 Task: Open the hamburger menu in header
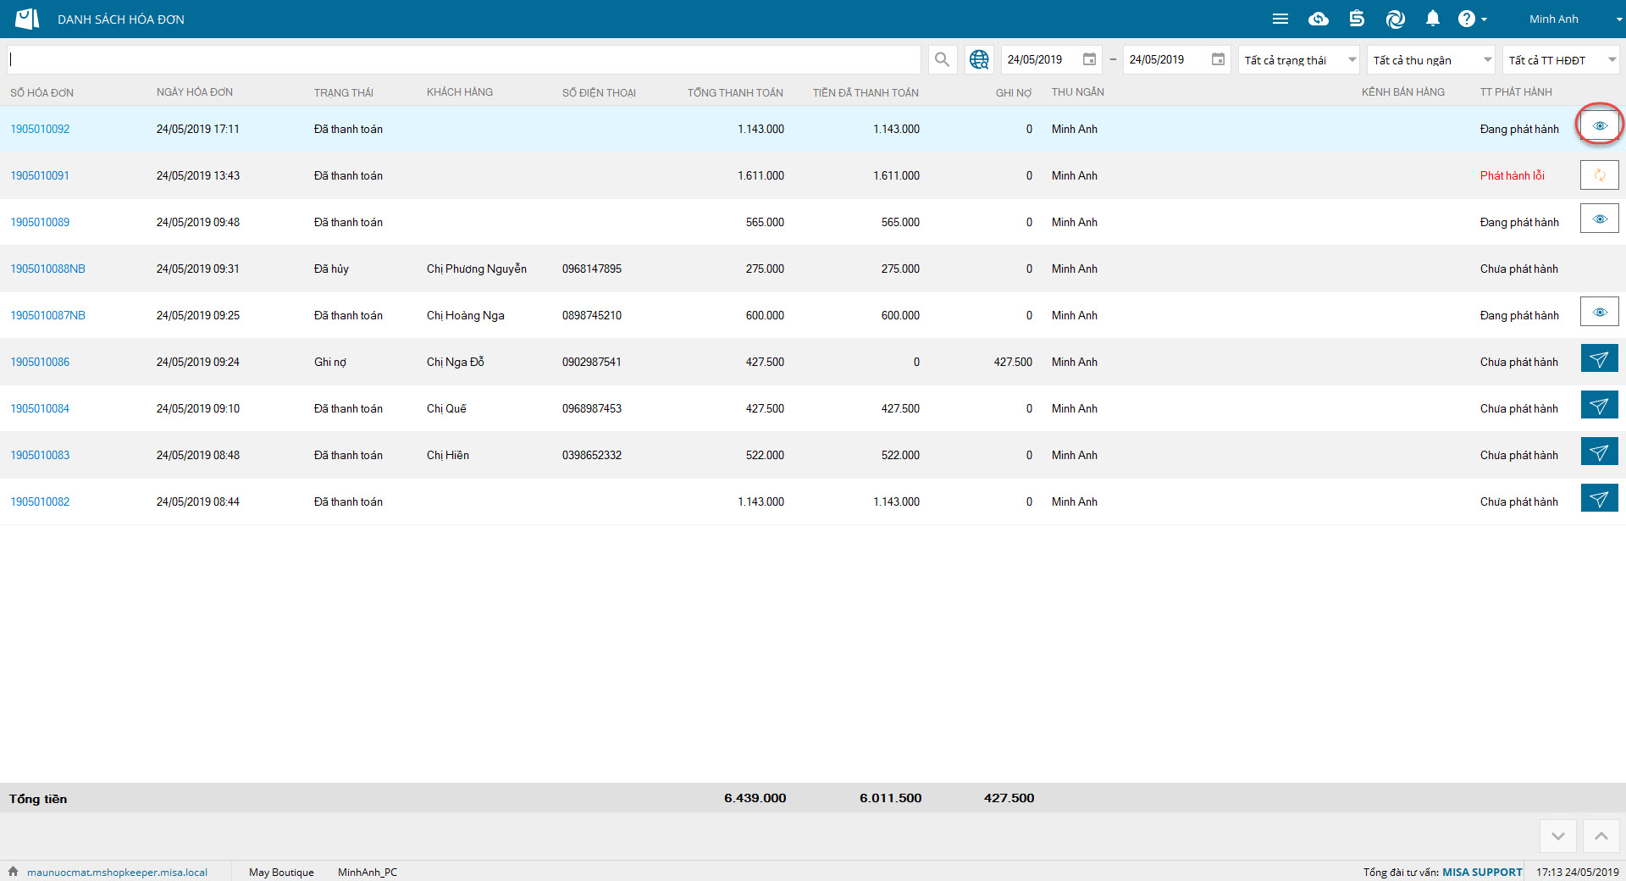(x=1280, y=19)
